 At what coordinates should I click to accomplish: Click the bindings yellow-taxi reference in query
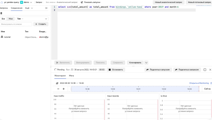click(129, 7)
